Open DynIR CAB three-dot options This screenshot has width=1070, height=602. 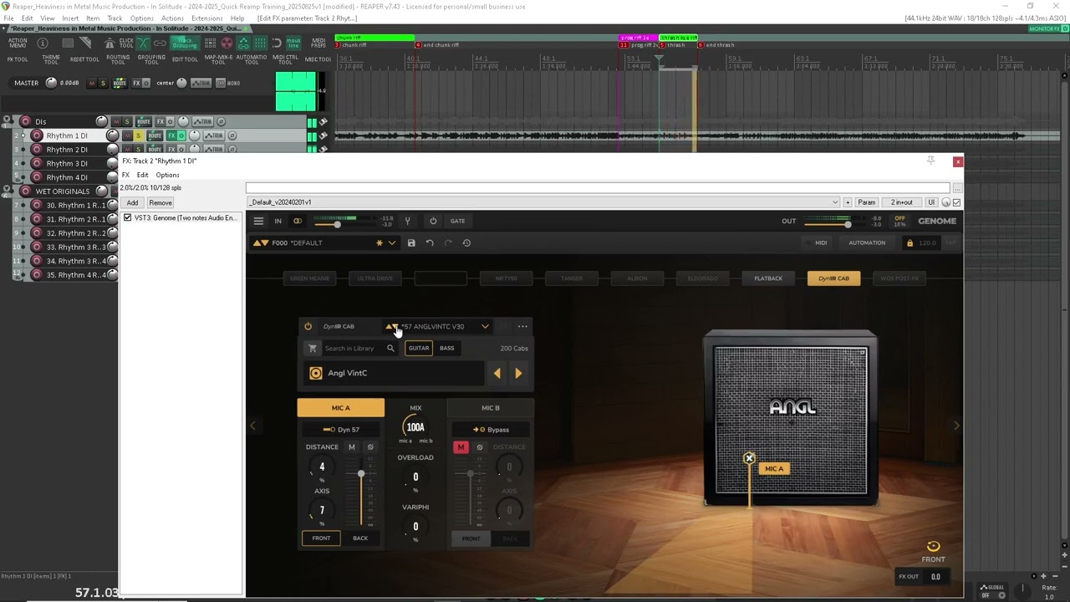(522, 326)
